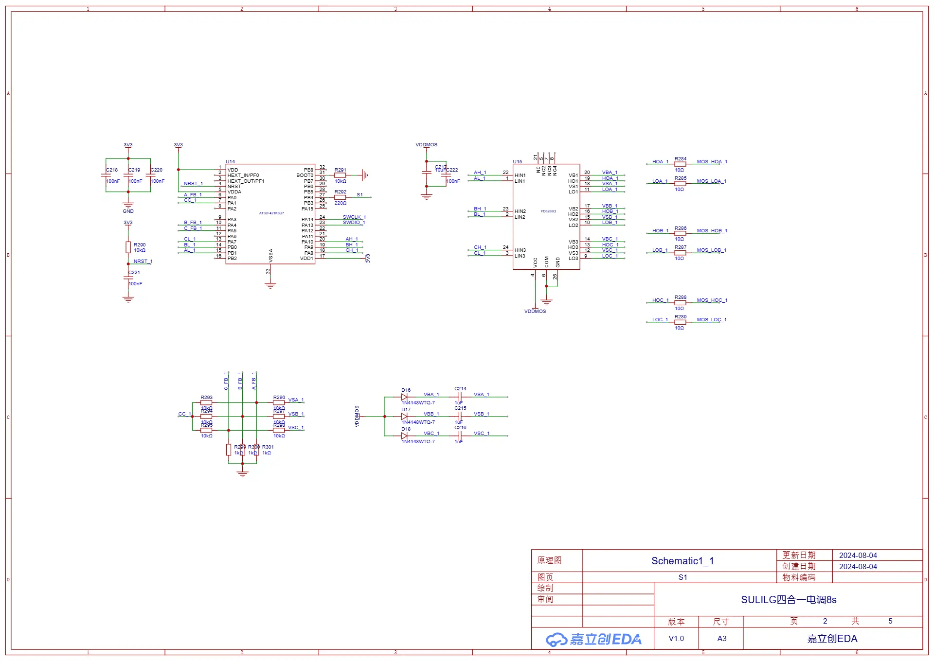Click HIN1 pin name on U15
934x661 pixels.
click(x=520, y=175)
